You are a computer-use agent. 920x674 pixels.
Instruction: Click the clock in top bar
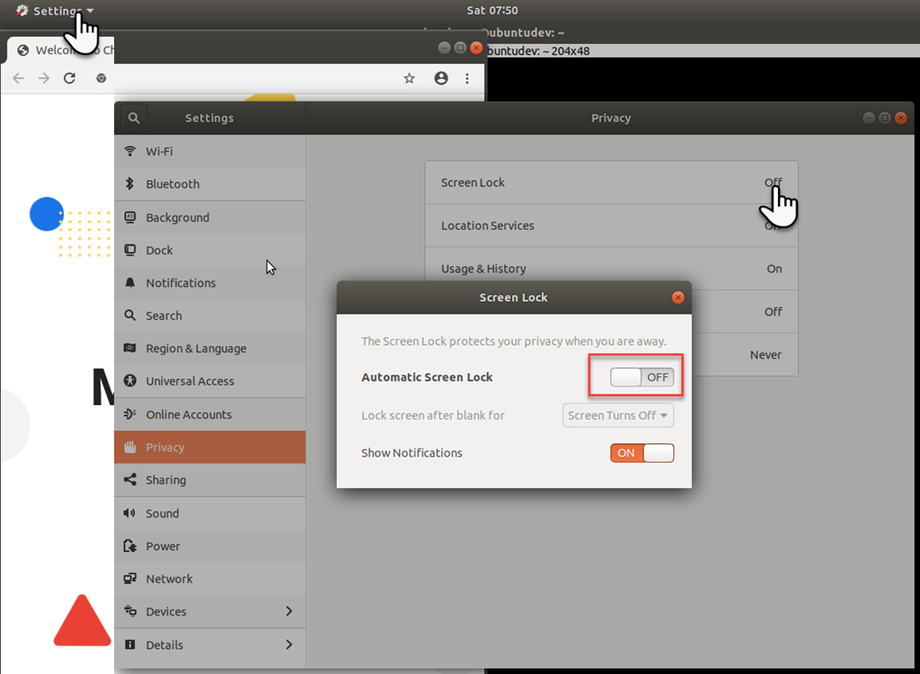(492, 10)
